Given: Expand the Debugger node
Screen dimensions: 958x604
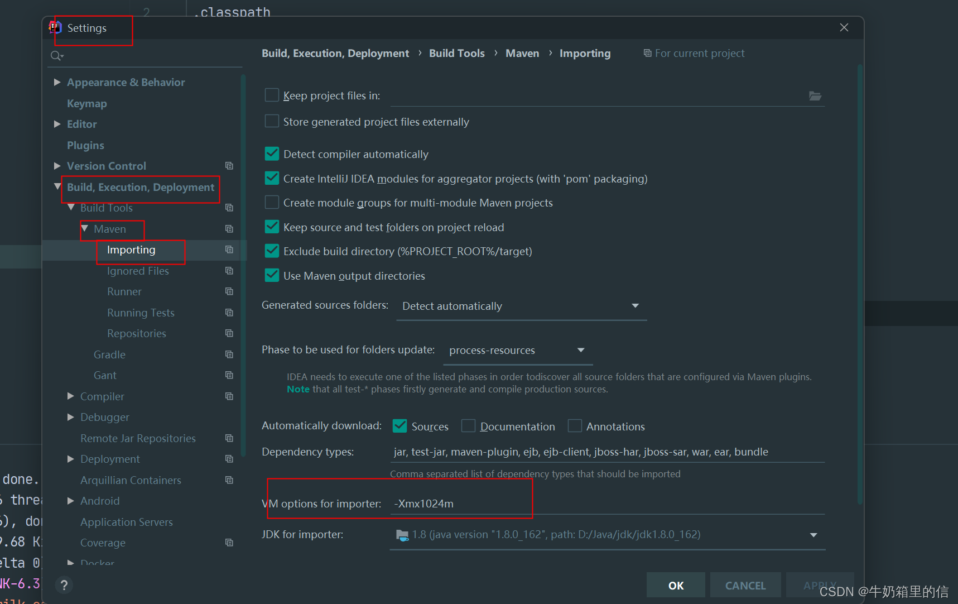Looking at the screenshot, I should (x=70, y=417).
